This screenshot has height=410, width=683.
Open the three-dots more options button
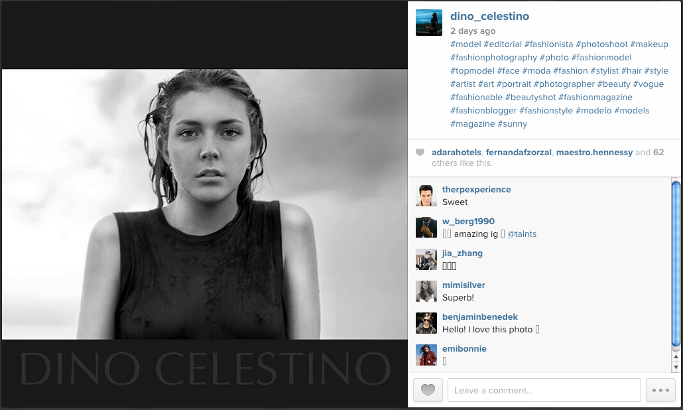tap(660, 390)
